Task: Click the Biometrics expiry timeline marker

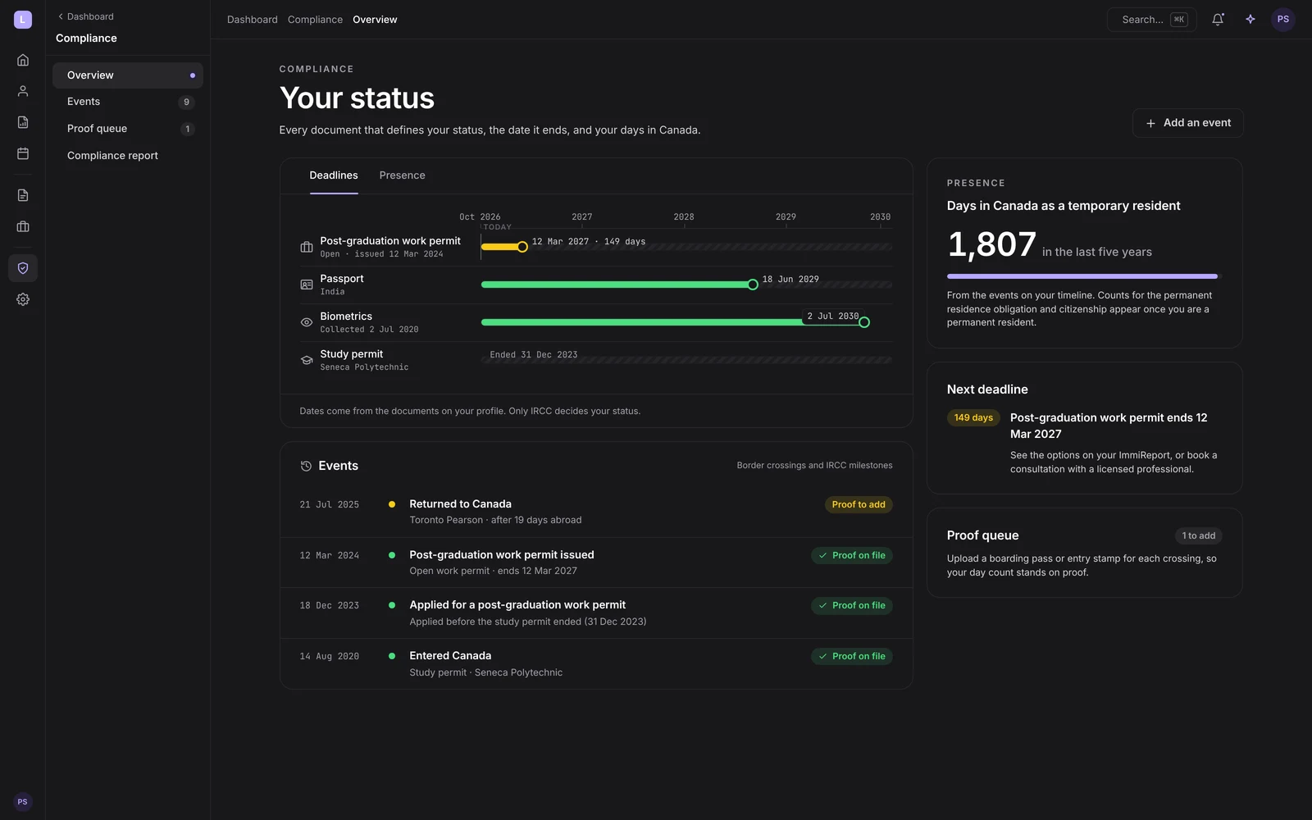Action: [863, 322]
